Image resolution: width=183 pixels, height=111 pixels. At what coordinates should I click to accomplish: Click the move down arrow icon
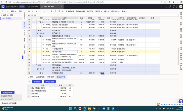tap(51, 11)
